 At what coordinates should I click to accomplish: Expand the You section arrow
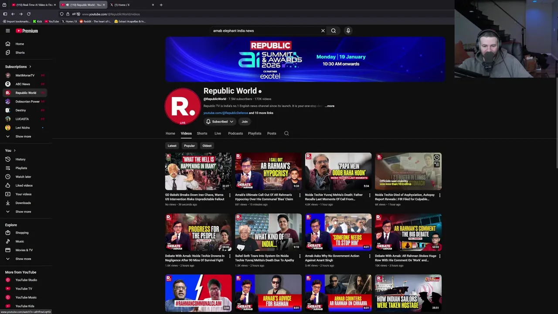(14, 150)
